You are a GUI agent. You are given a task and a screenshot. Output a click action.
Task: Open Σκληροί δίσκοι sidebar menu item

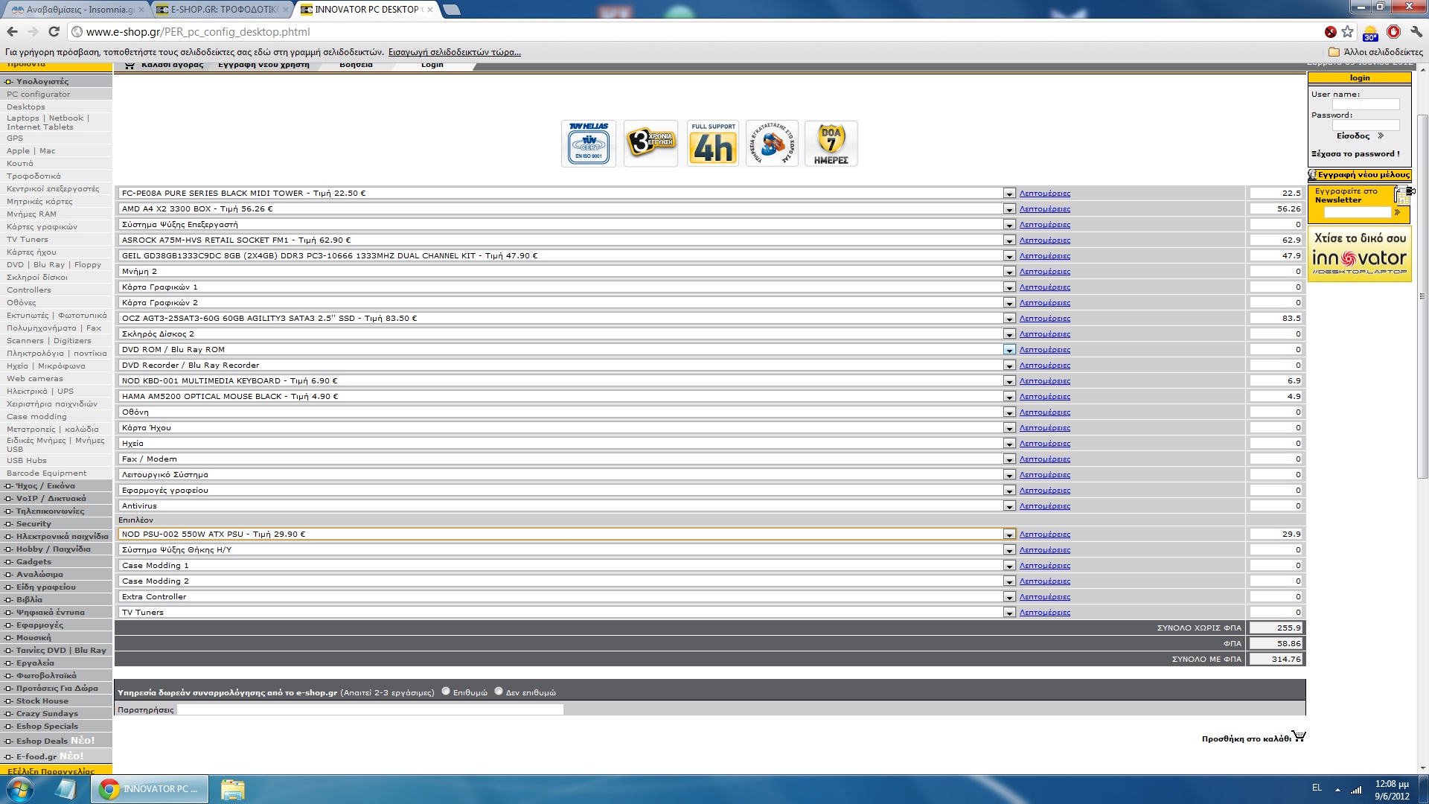(37, 277)
